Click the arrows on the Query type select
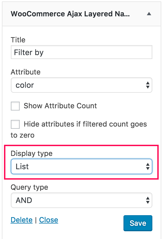Viewport: 164px width, 239px height. point(148,200)
